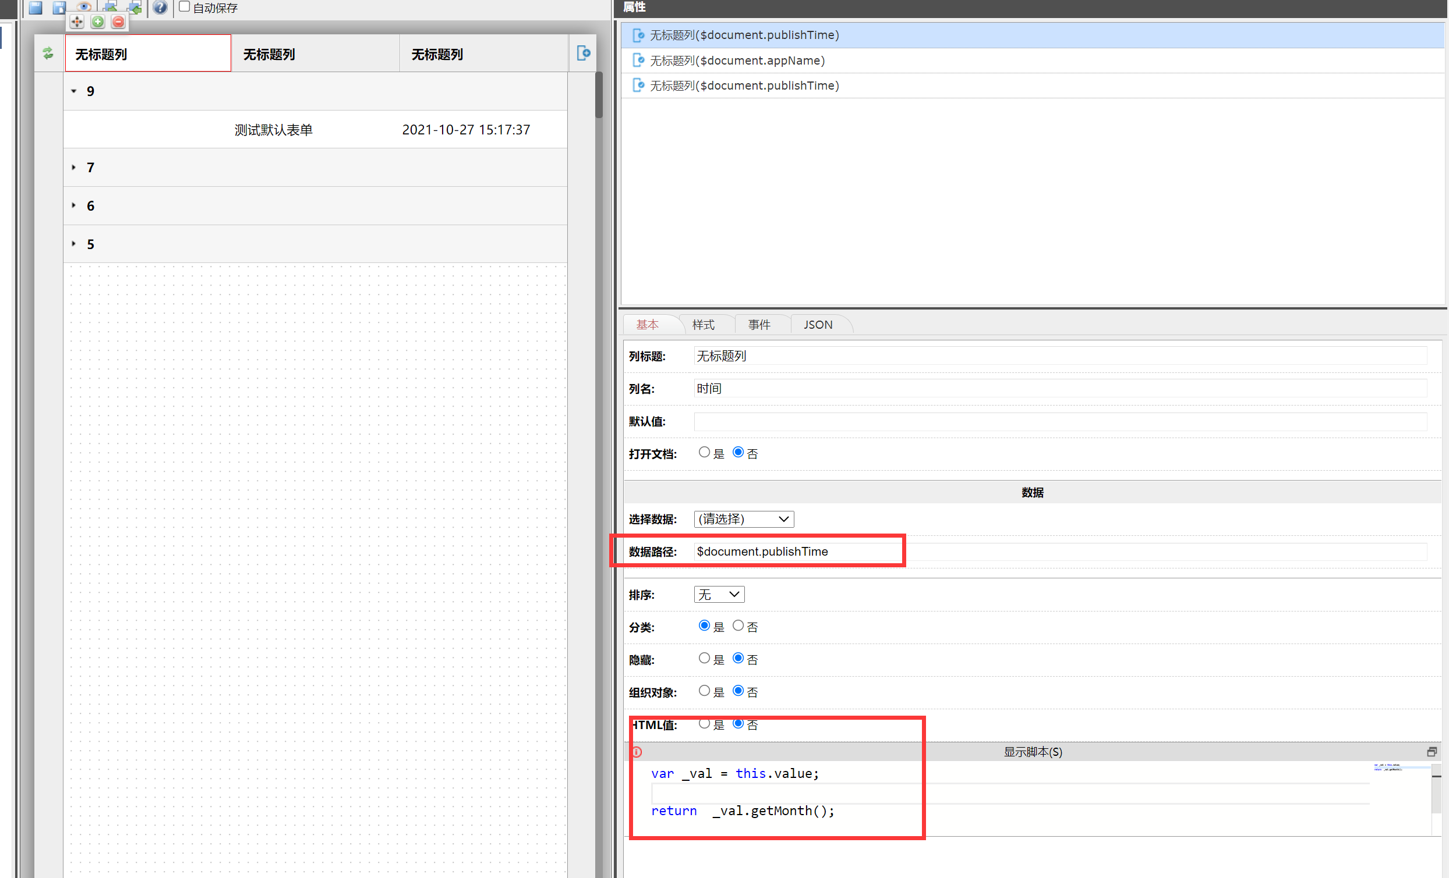This screenshot has height=878, width=1449.
Task: Select 无标题列($document.appName) in properties list
Action: coord(737,61)
